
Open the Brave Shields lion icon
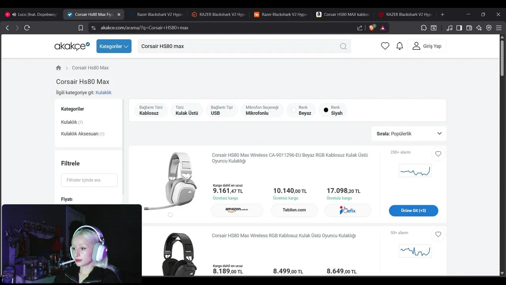372,28
